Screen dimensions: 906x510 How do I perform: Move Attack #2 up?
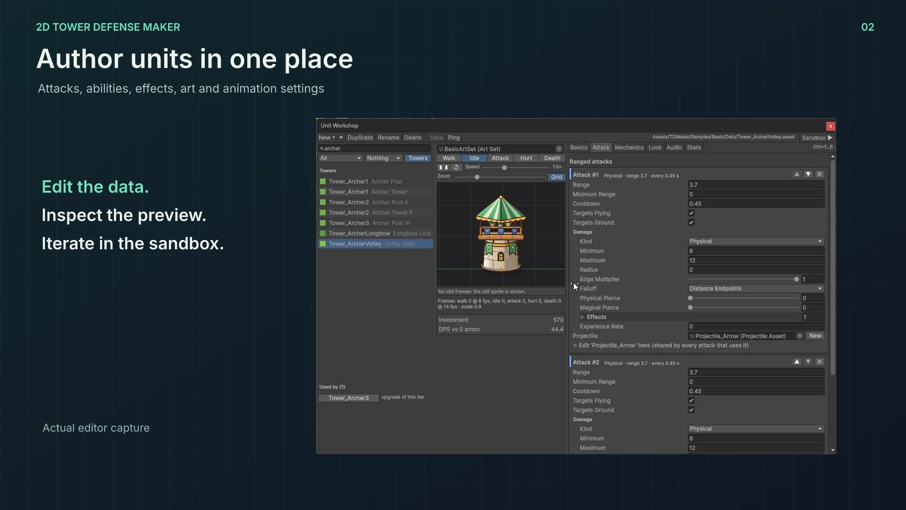click(x=797, y=362)
